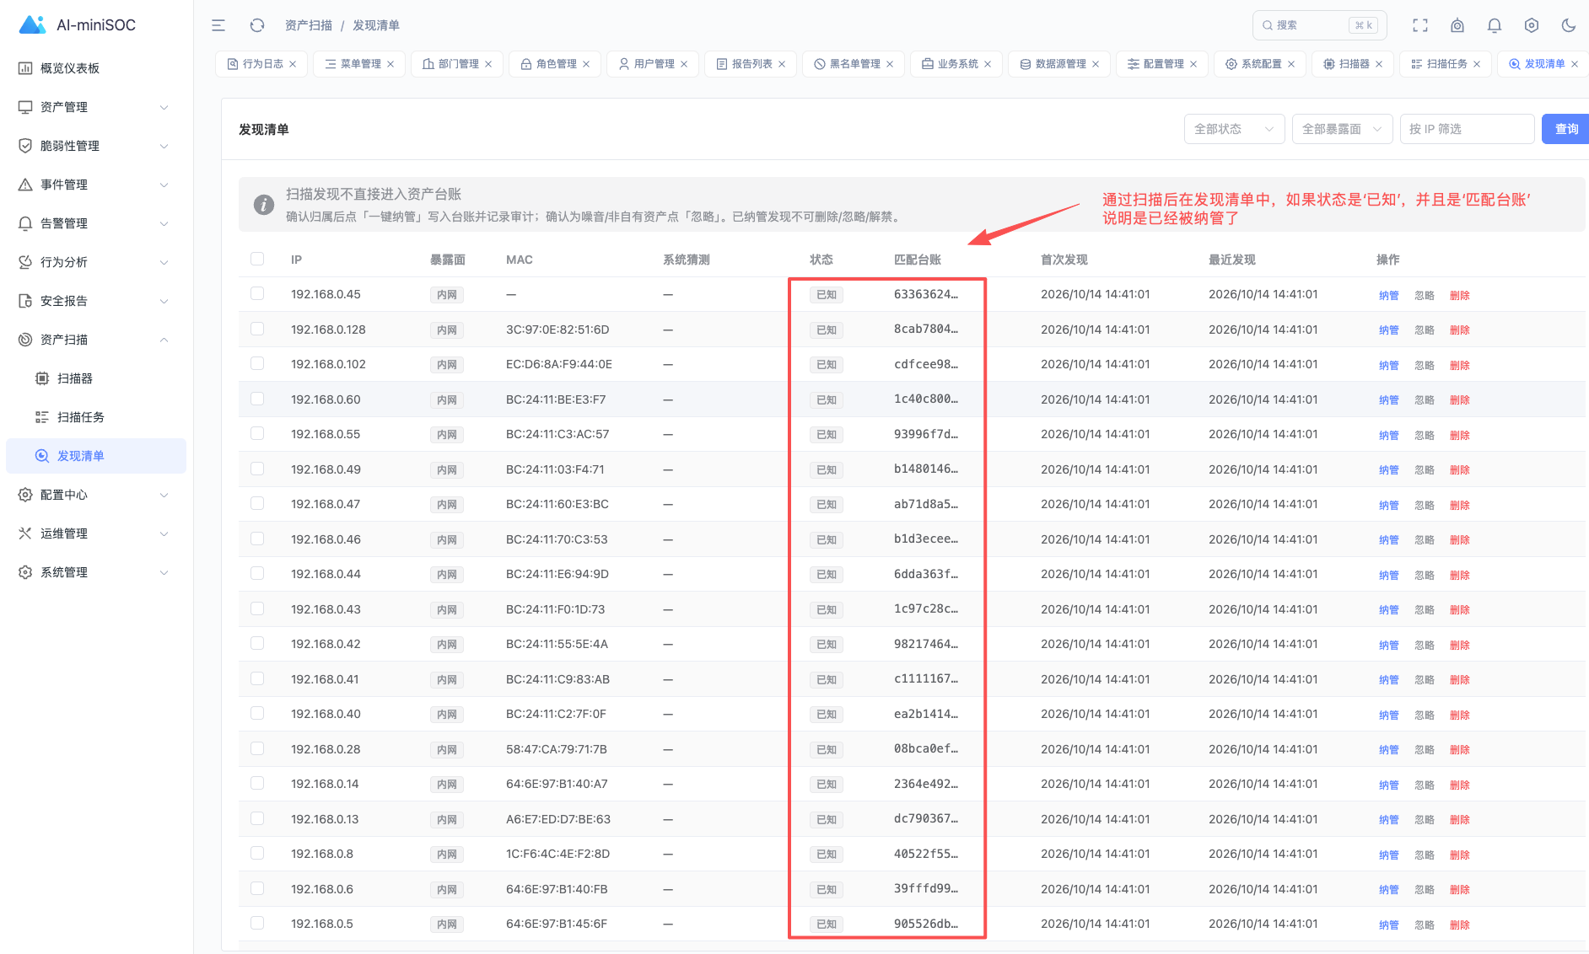Open 扫描器 in the sidebar
The image size is (1589, 954).
click(96, 378)
